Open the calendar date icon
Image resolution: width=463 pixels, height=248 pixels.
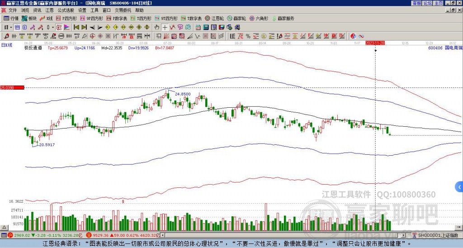[x=198, y=28]
